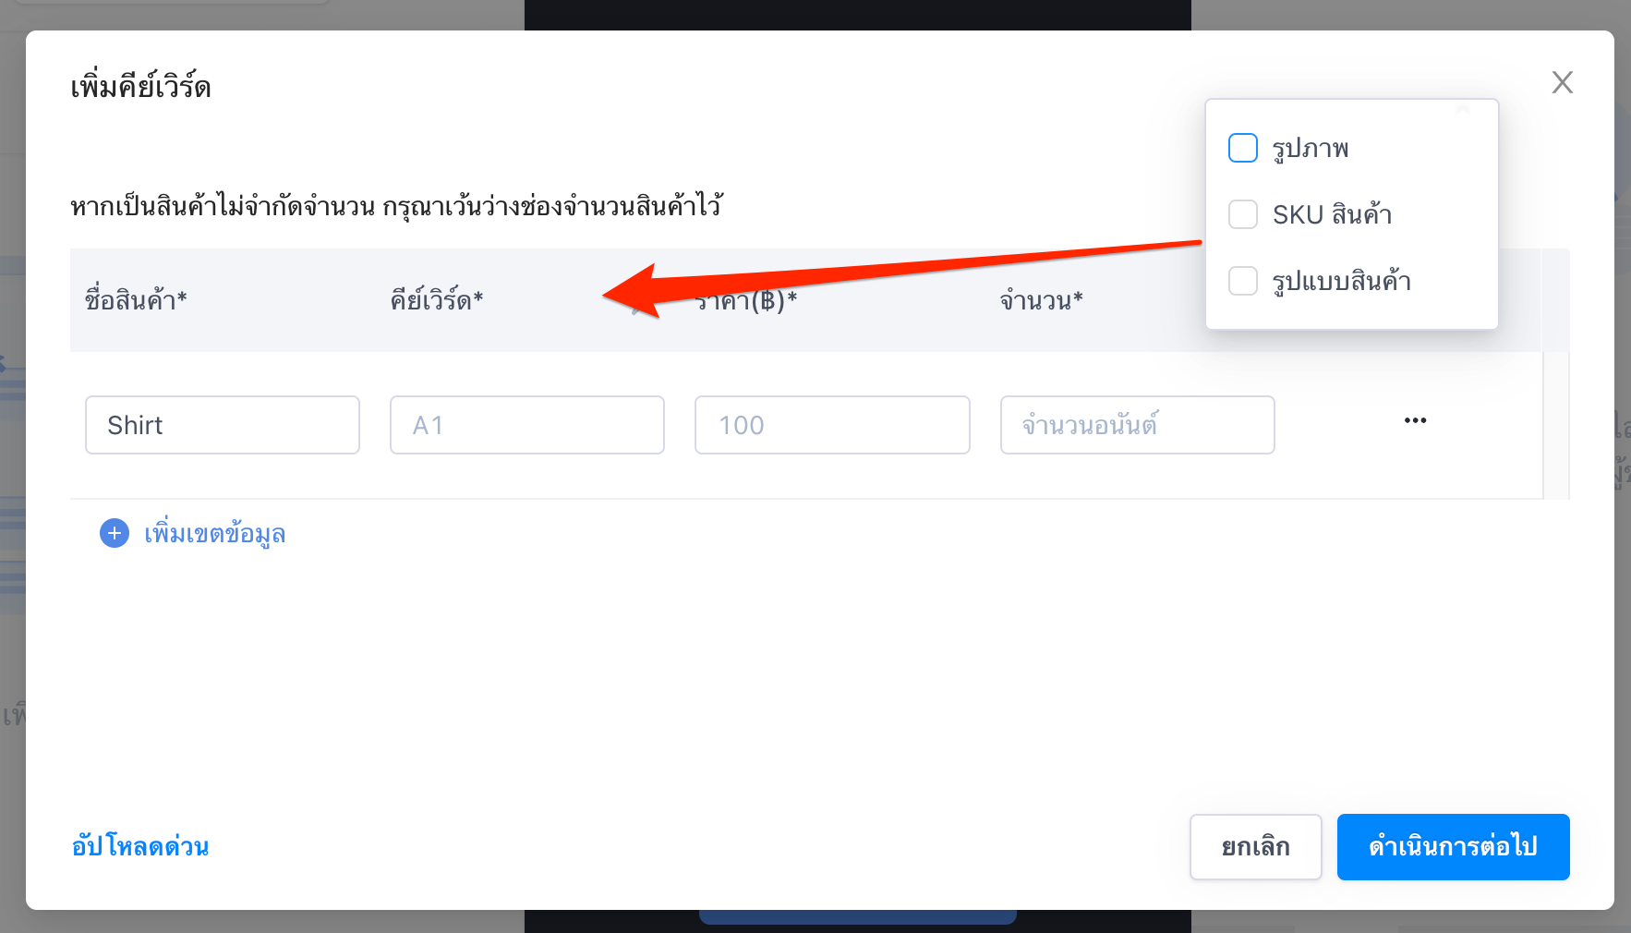The width and height of the screenshot is (1631, 933).
Task: Click the เพิ่มเขตข้อมูล link
Action: [214, 534]
